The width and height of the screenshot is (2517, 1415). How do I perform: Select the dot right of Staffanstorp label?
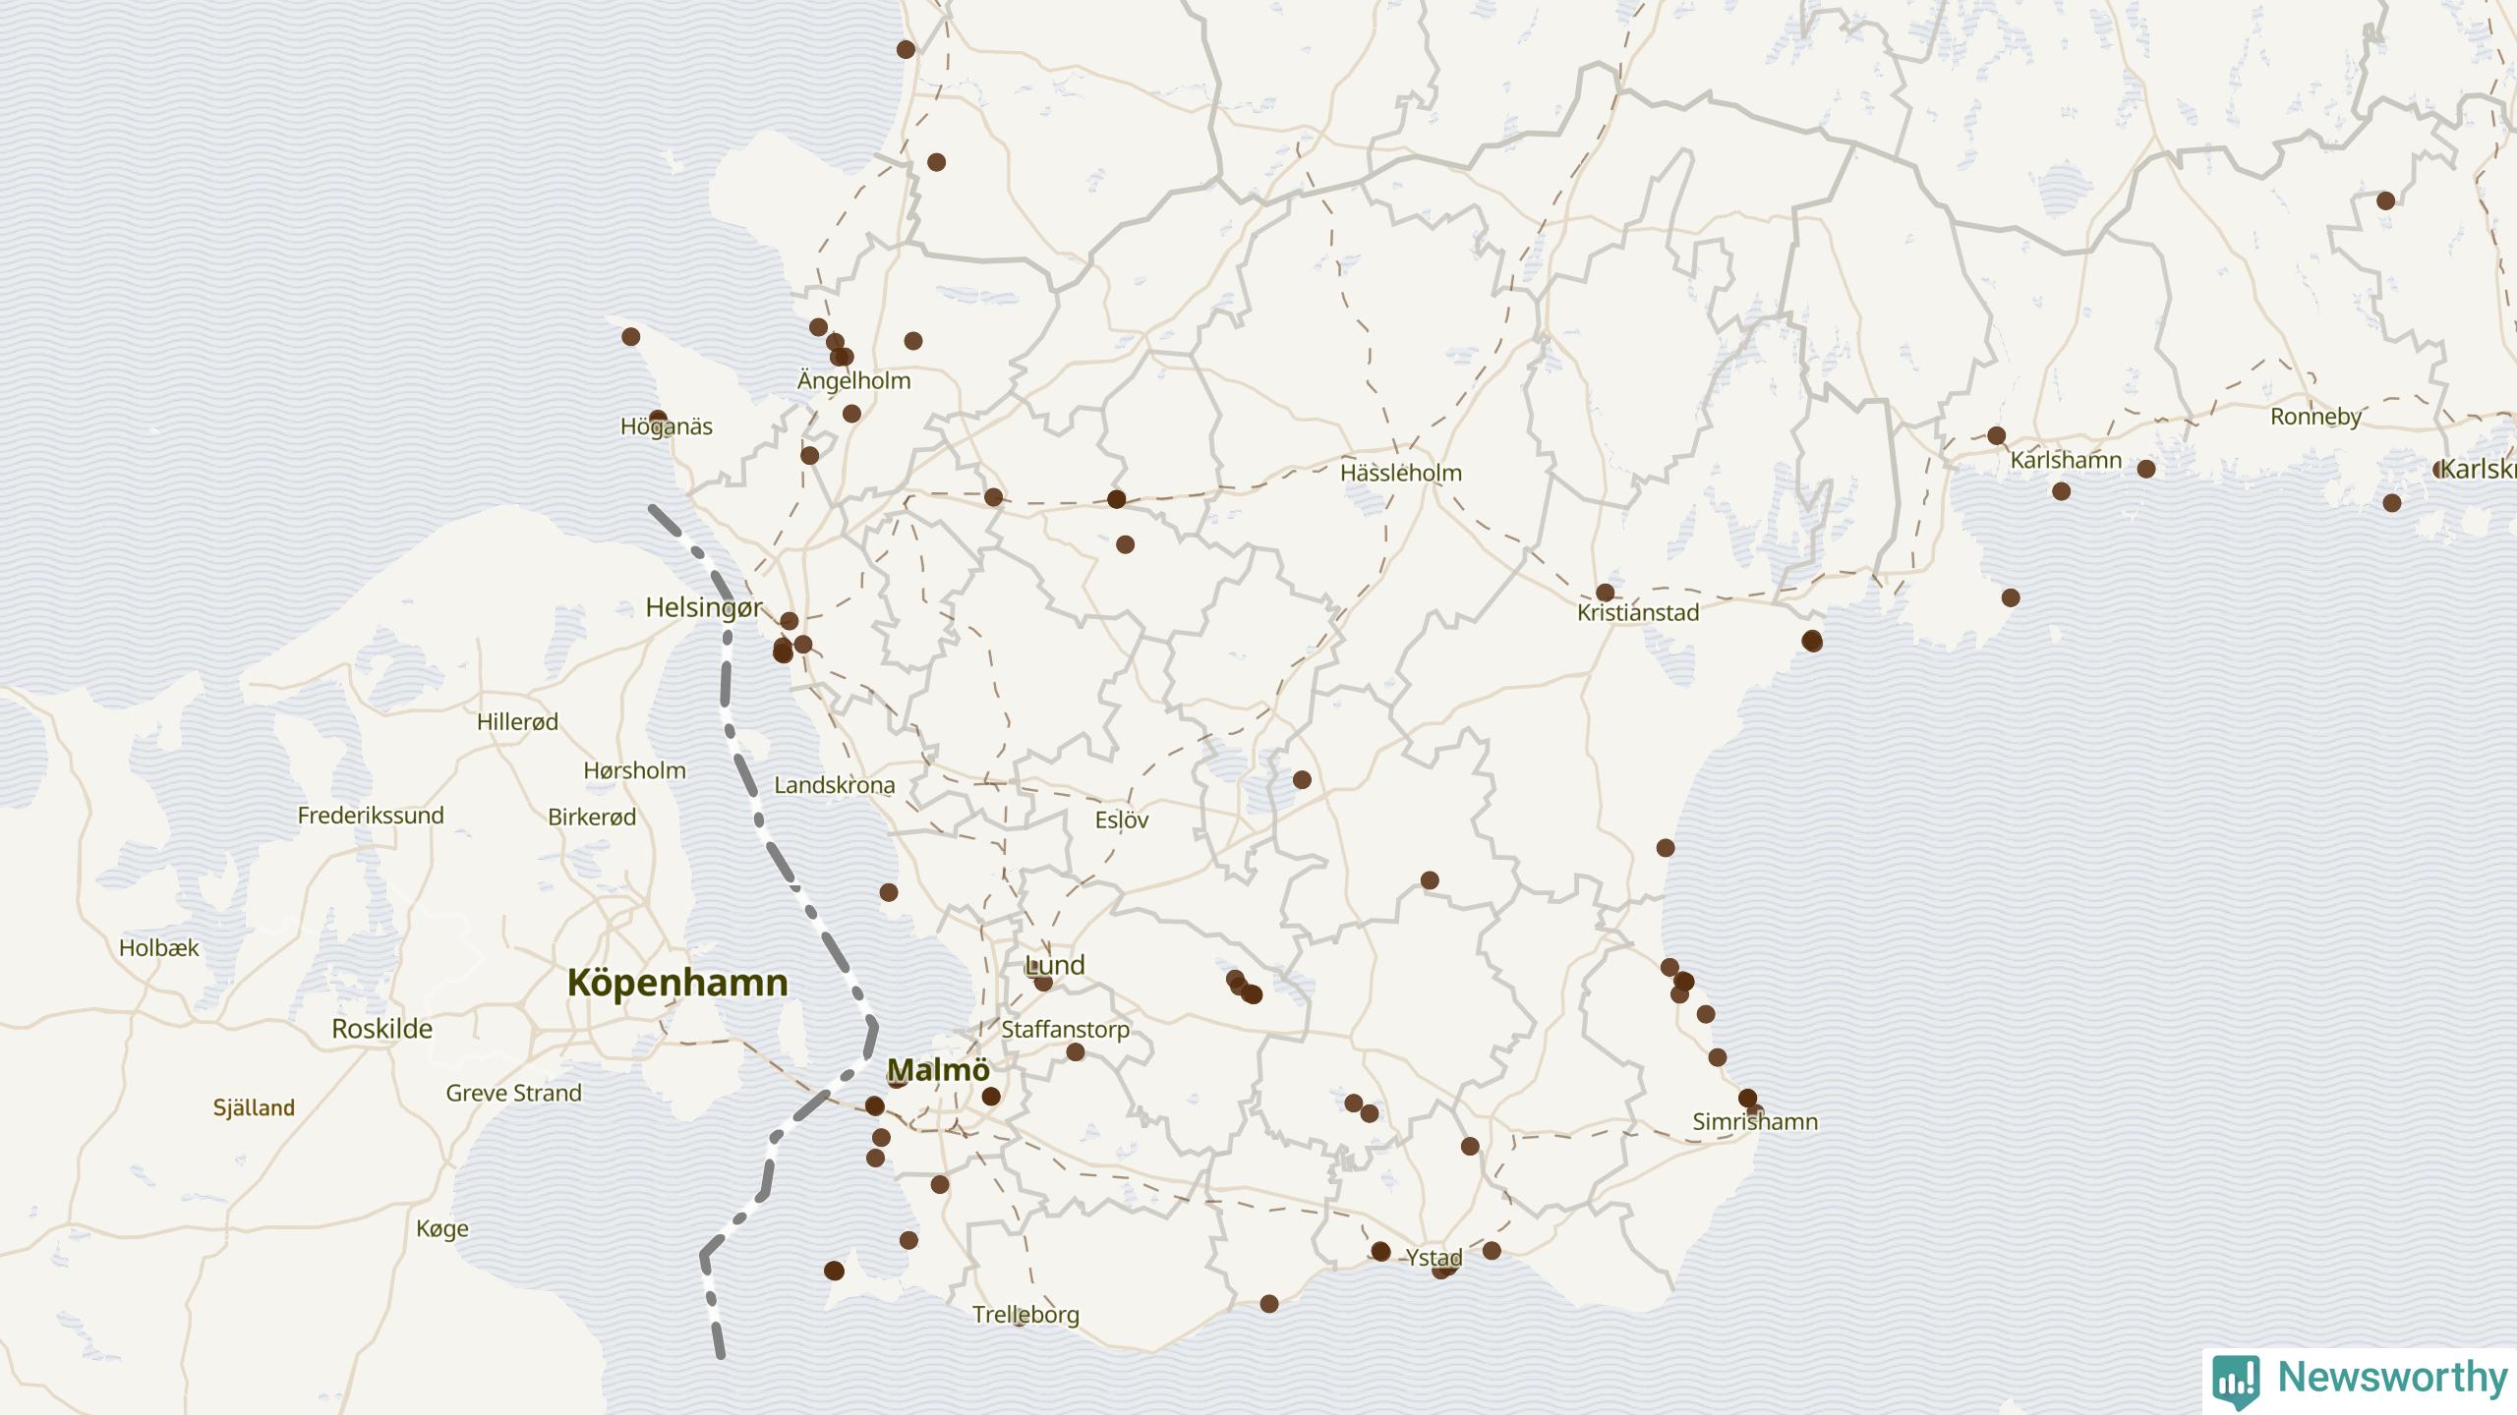1076,1052
